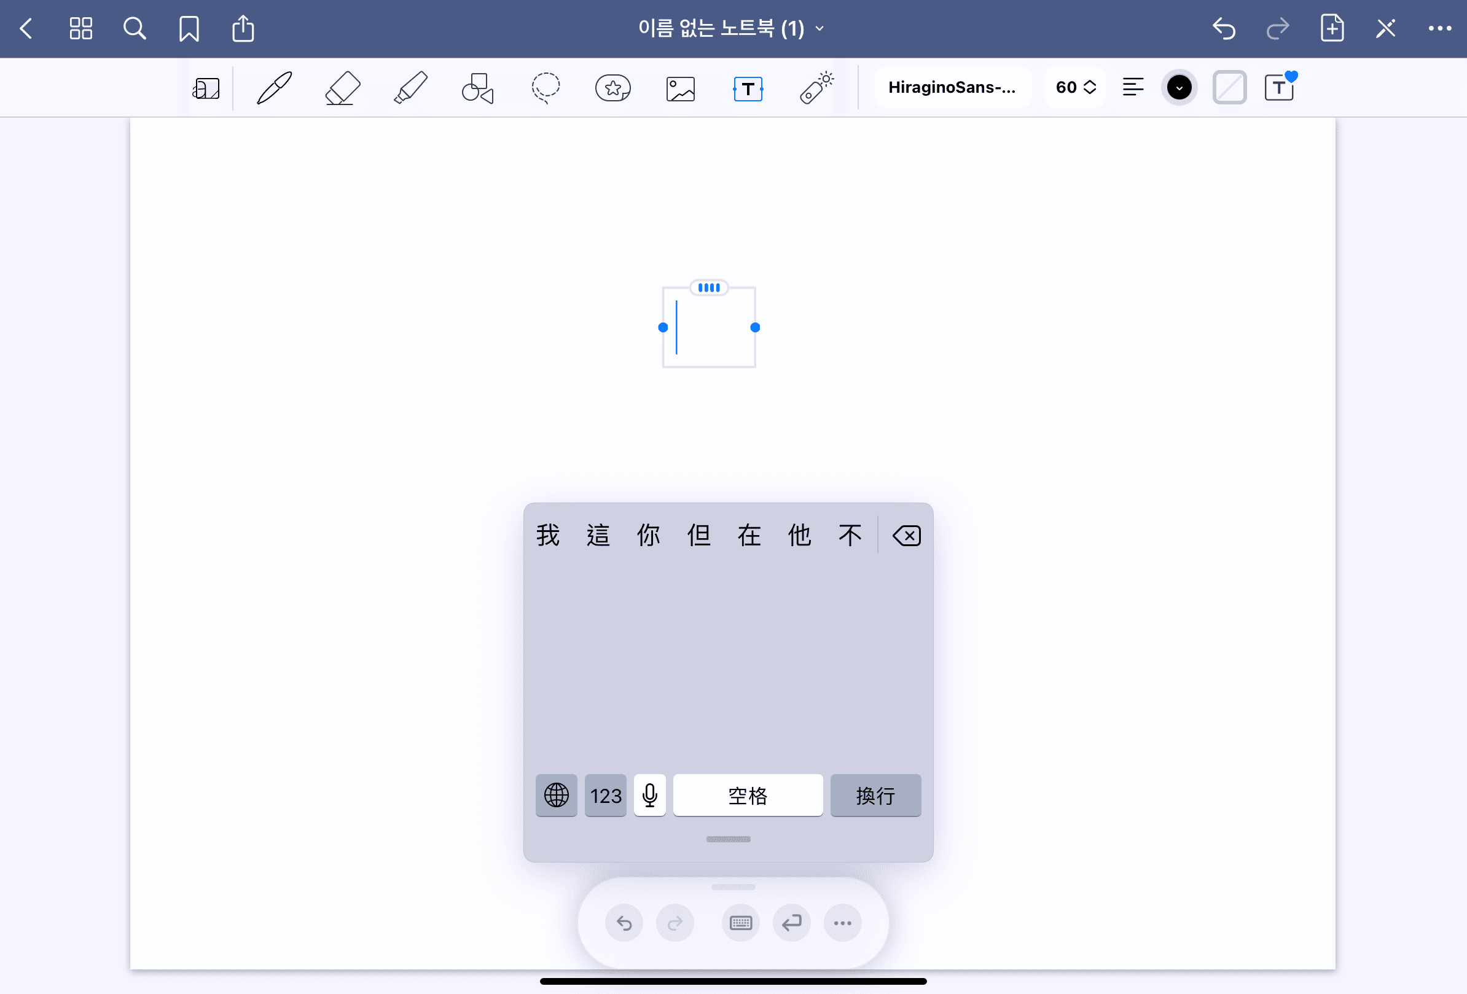Select the Laser pointer tool
The height and width of the screenshot is (994, 1467).
click(x=816, y=88)
